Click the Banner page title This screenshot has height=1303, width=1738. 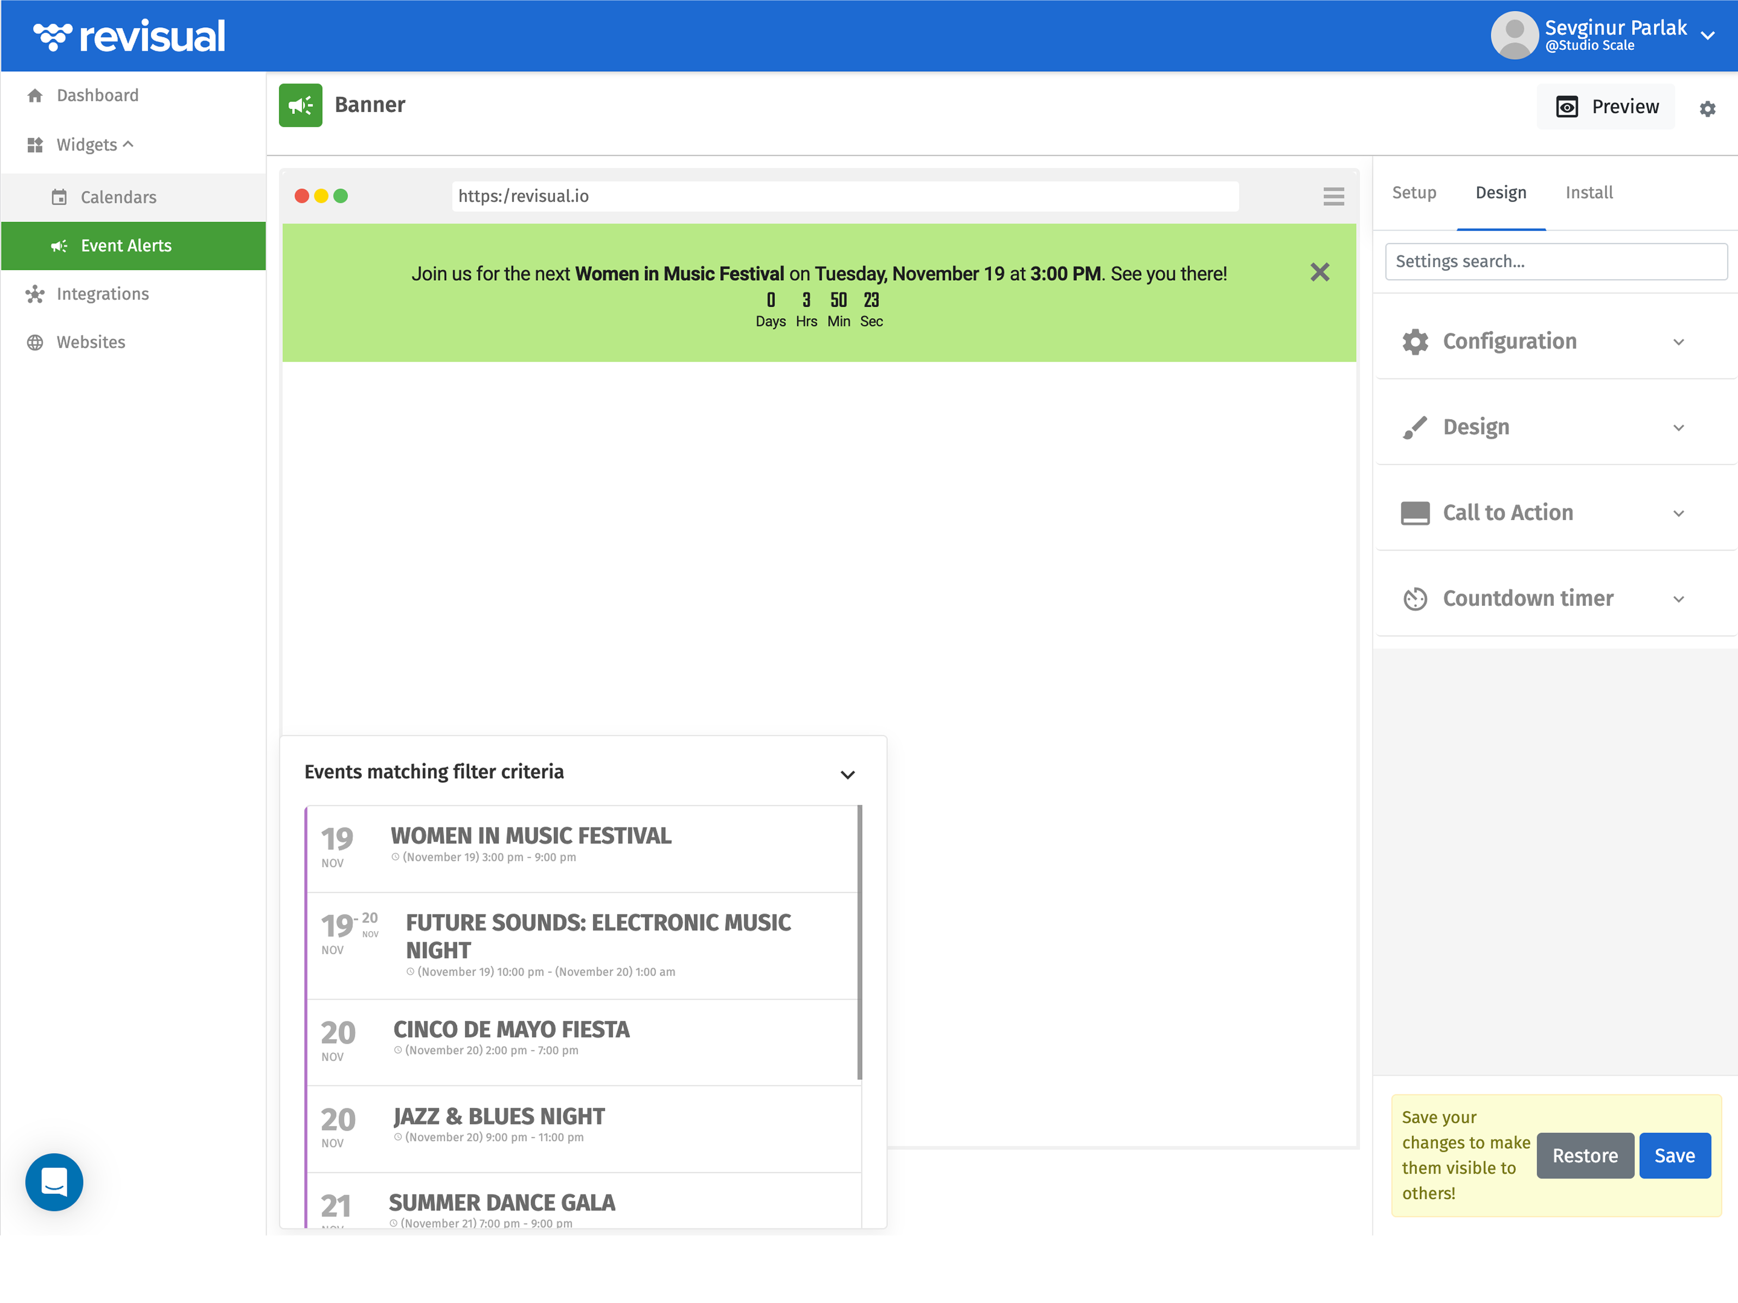coord(370,105)
